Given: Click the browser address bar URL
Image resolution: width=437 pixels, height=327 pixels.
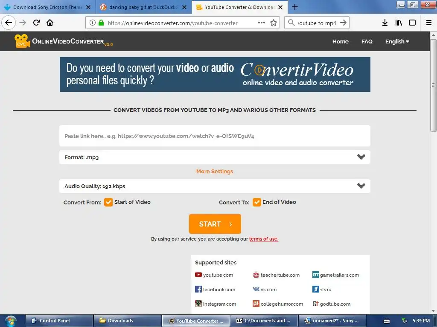Looking at the screenshot, I should [173, 23].
